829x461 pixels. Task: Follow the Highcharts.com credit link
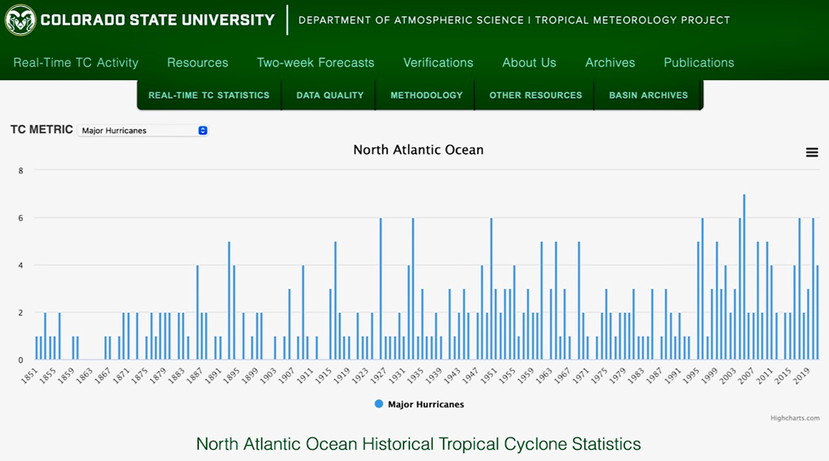pyautogui.click(x=795, y=418)
